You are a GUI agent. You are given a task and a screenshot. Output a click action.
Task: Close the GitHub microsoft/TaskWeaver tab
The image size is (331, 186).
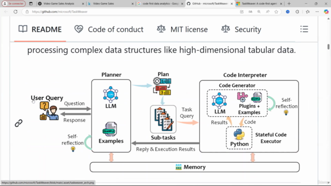232,4
